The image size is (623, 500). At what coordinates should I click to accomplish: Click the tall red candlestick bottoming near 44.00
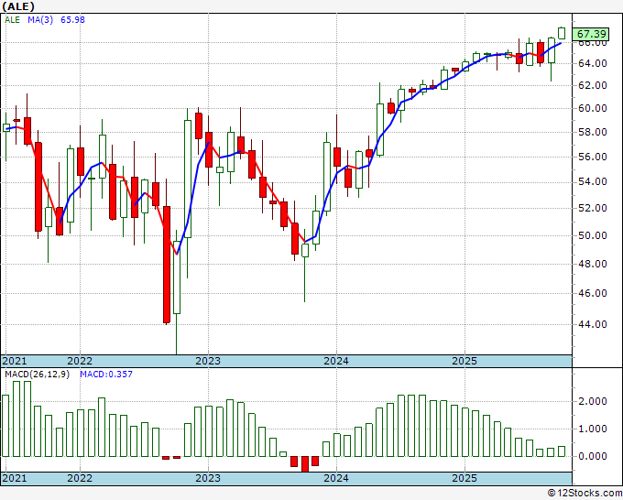tap(167, 265)
